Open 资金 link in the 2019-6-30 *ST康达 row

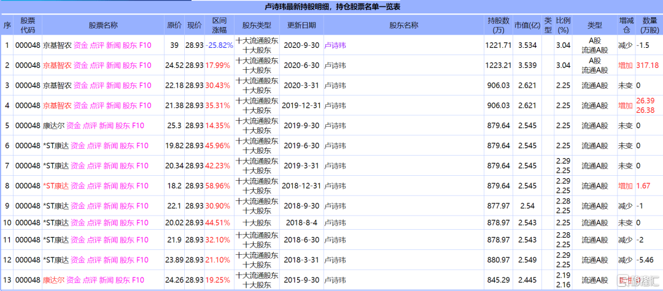77,146
